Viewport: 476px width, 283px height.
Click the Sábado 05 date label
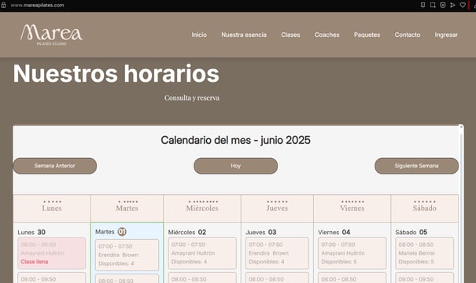click(x=411, y=233)
